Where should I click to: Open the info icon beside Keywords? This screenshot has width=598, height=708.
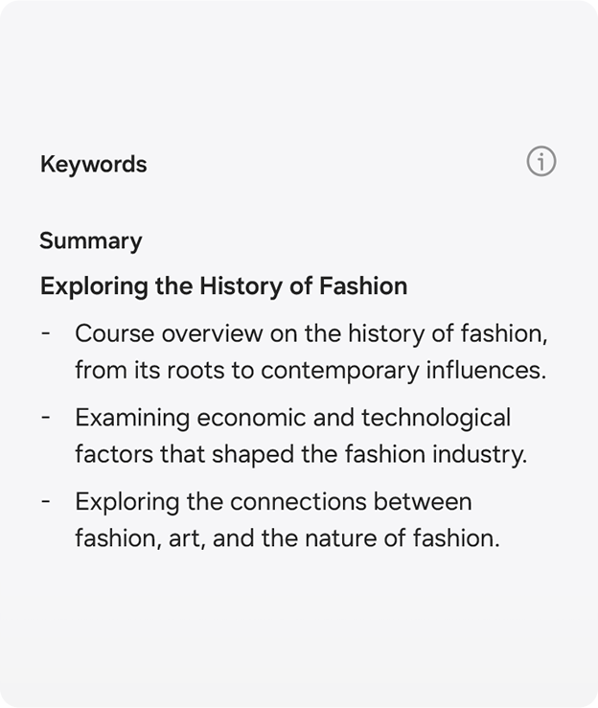tap(541, 161)
